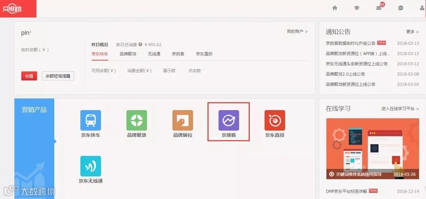Switch to the 京挑客 overview tab
Screen dimensions: 426x199
point(178,54)
